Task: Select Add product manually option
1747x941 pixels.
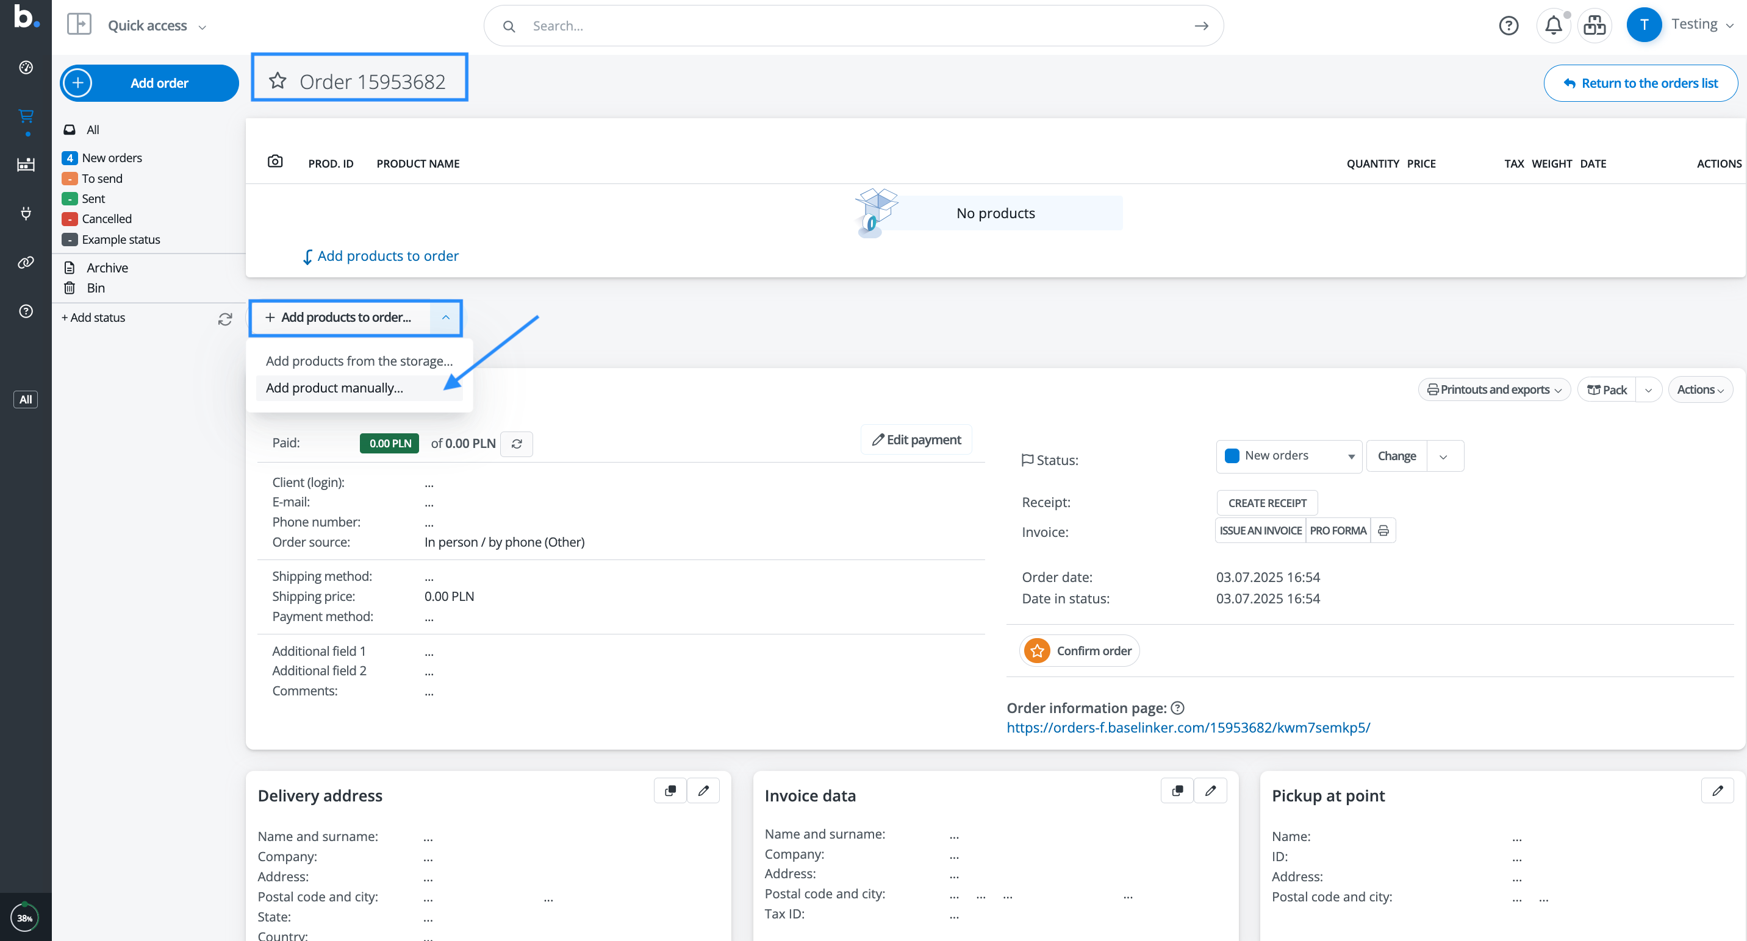Action: (x=334, y=388)
